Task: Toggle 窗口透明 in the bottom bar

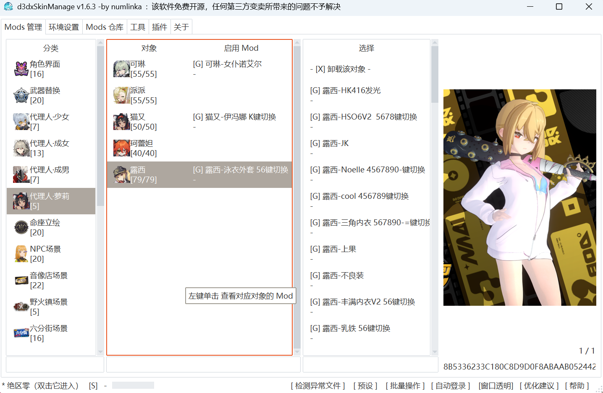Action: (496, 385)
